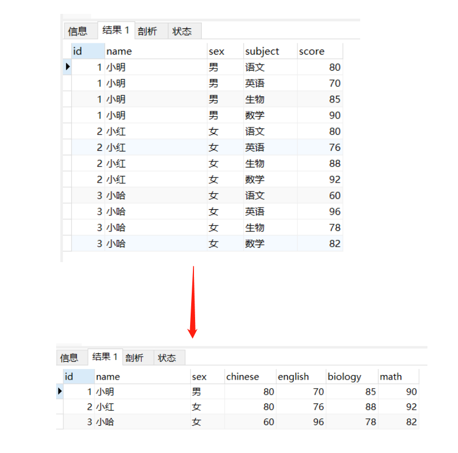The height and width of the screenshot is (453, 458).
Task: Select score 76 in upper table
Action: [320, 147]
